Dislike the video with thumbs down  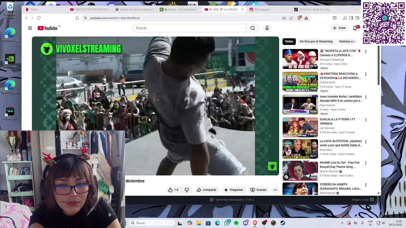point(187,190)
